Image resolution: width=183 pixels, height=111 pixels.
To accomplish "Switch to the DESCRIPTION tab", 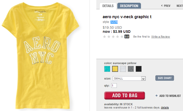I will coord(129,6).
